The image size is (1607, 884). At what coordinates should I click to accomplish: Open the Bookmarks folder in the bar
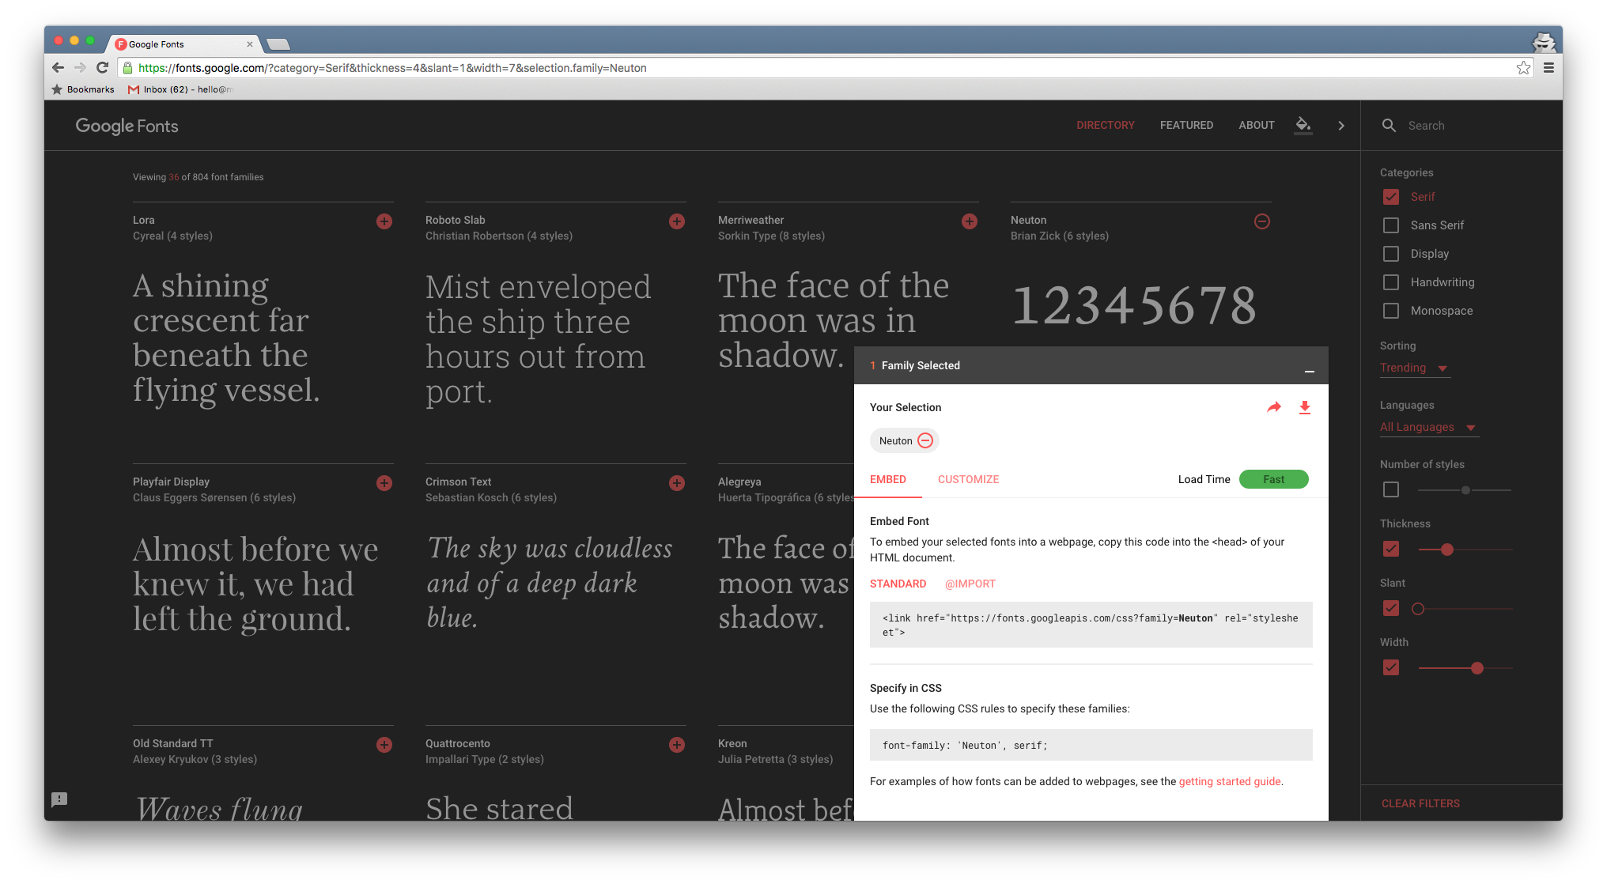[83, 89]
